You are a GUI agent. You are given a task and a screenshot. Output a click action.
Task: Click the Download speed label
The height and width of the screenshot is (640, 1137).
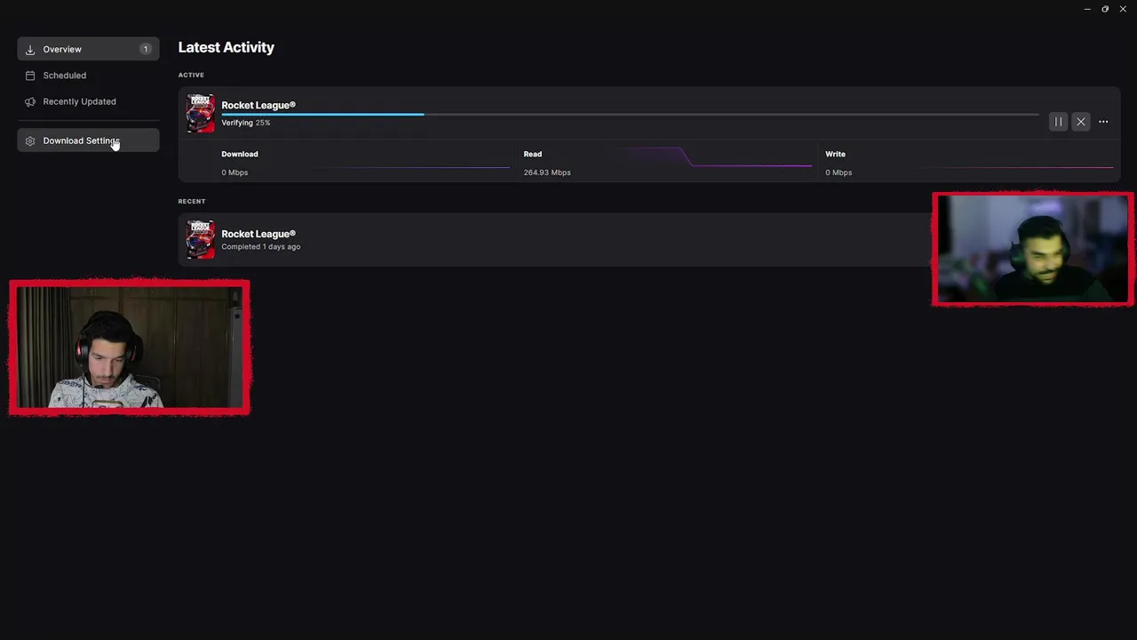240,154
